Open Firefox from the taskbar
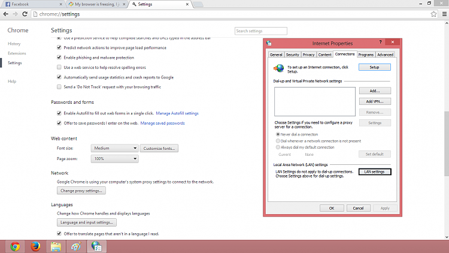This screenshot has width=449, height=253. (35, 246)
